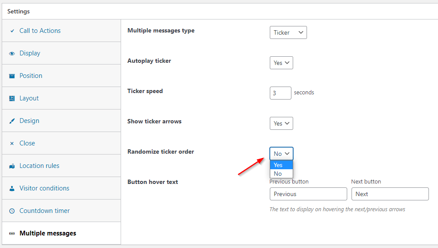Open the Autoplay ticker dropdown
The image size is (438, 248).
tap(281, 63)
